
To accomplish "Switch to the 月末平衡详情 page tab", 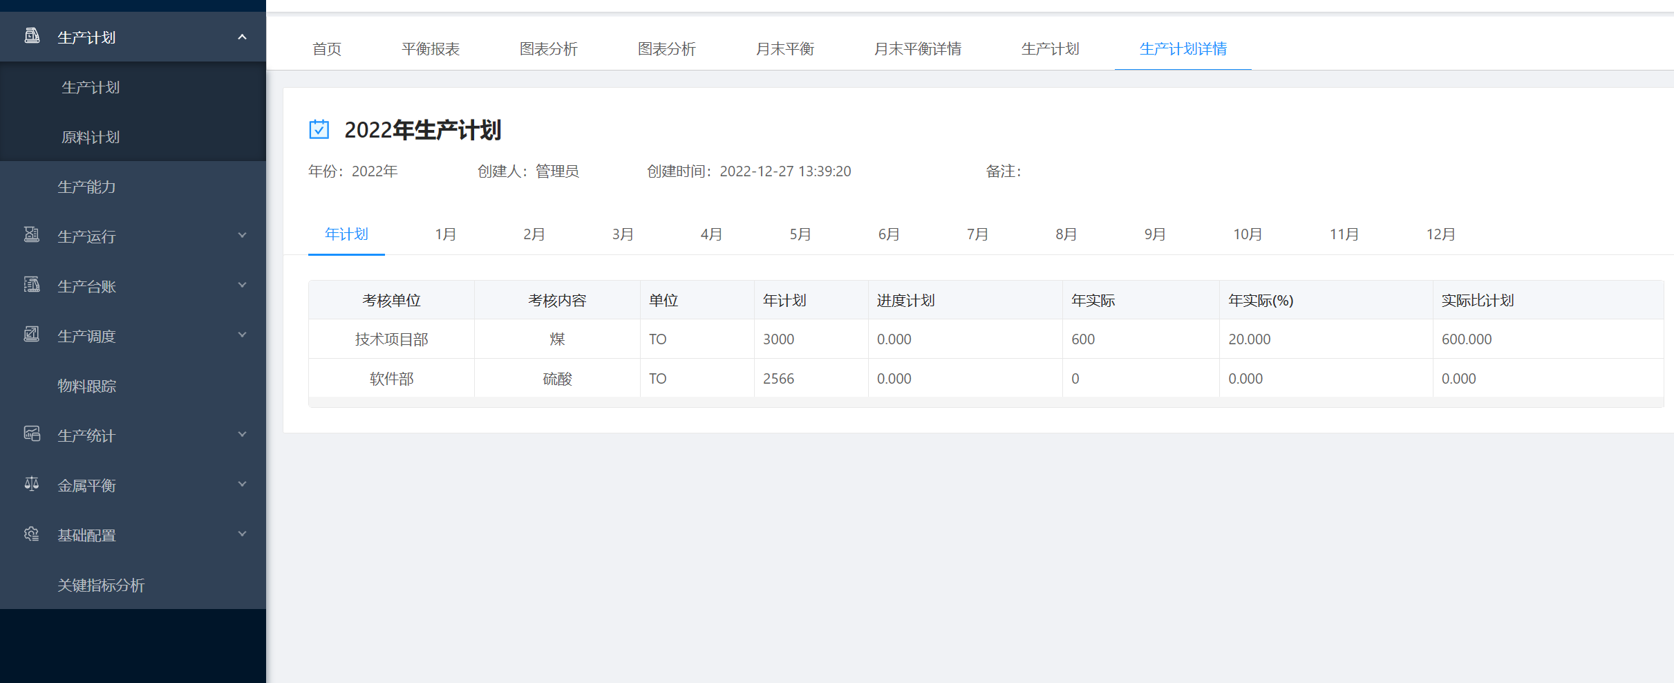I will (x=917, y=49).
